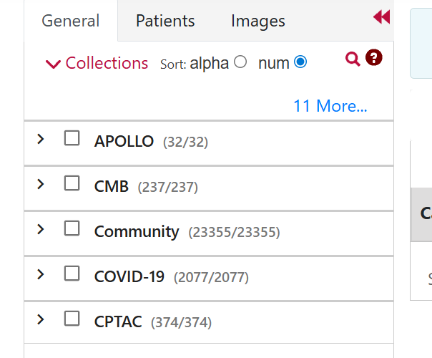Enable the COVID-19 collection checkbox
432x358 pixels.
pyautogui.click(x=72, y=274)
